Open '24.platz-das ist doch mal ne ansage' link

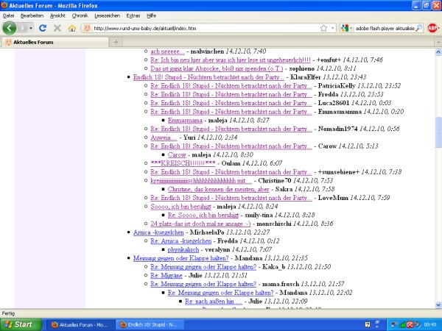pos(200,224)
